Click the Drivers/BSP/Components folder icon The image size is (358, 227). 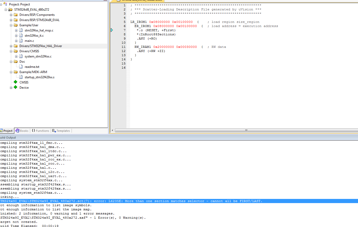(x=16, y=15)
